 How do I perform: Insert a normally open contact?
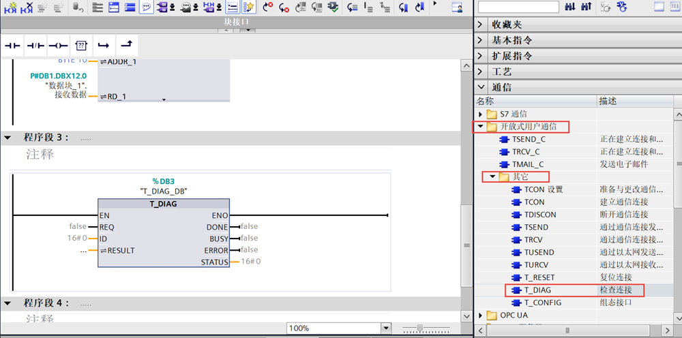point(13,46)
